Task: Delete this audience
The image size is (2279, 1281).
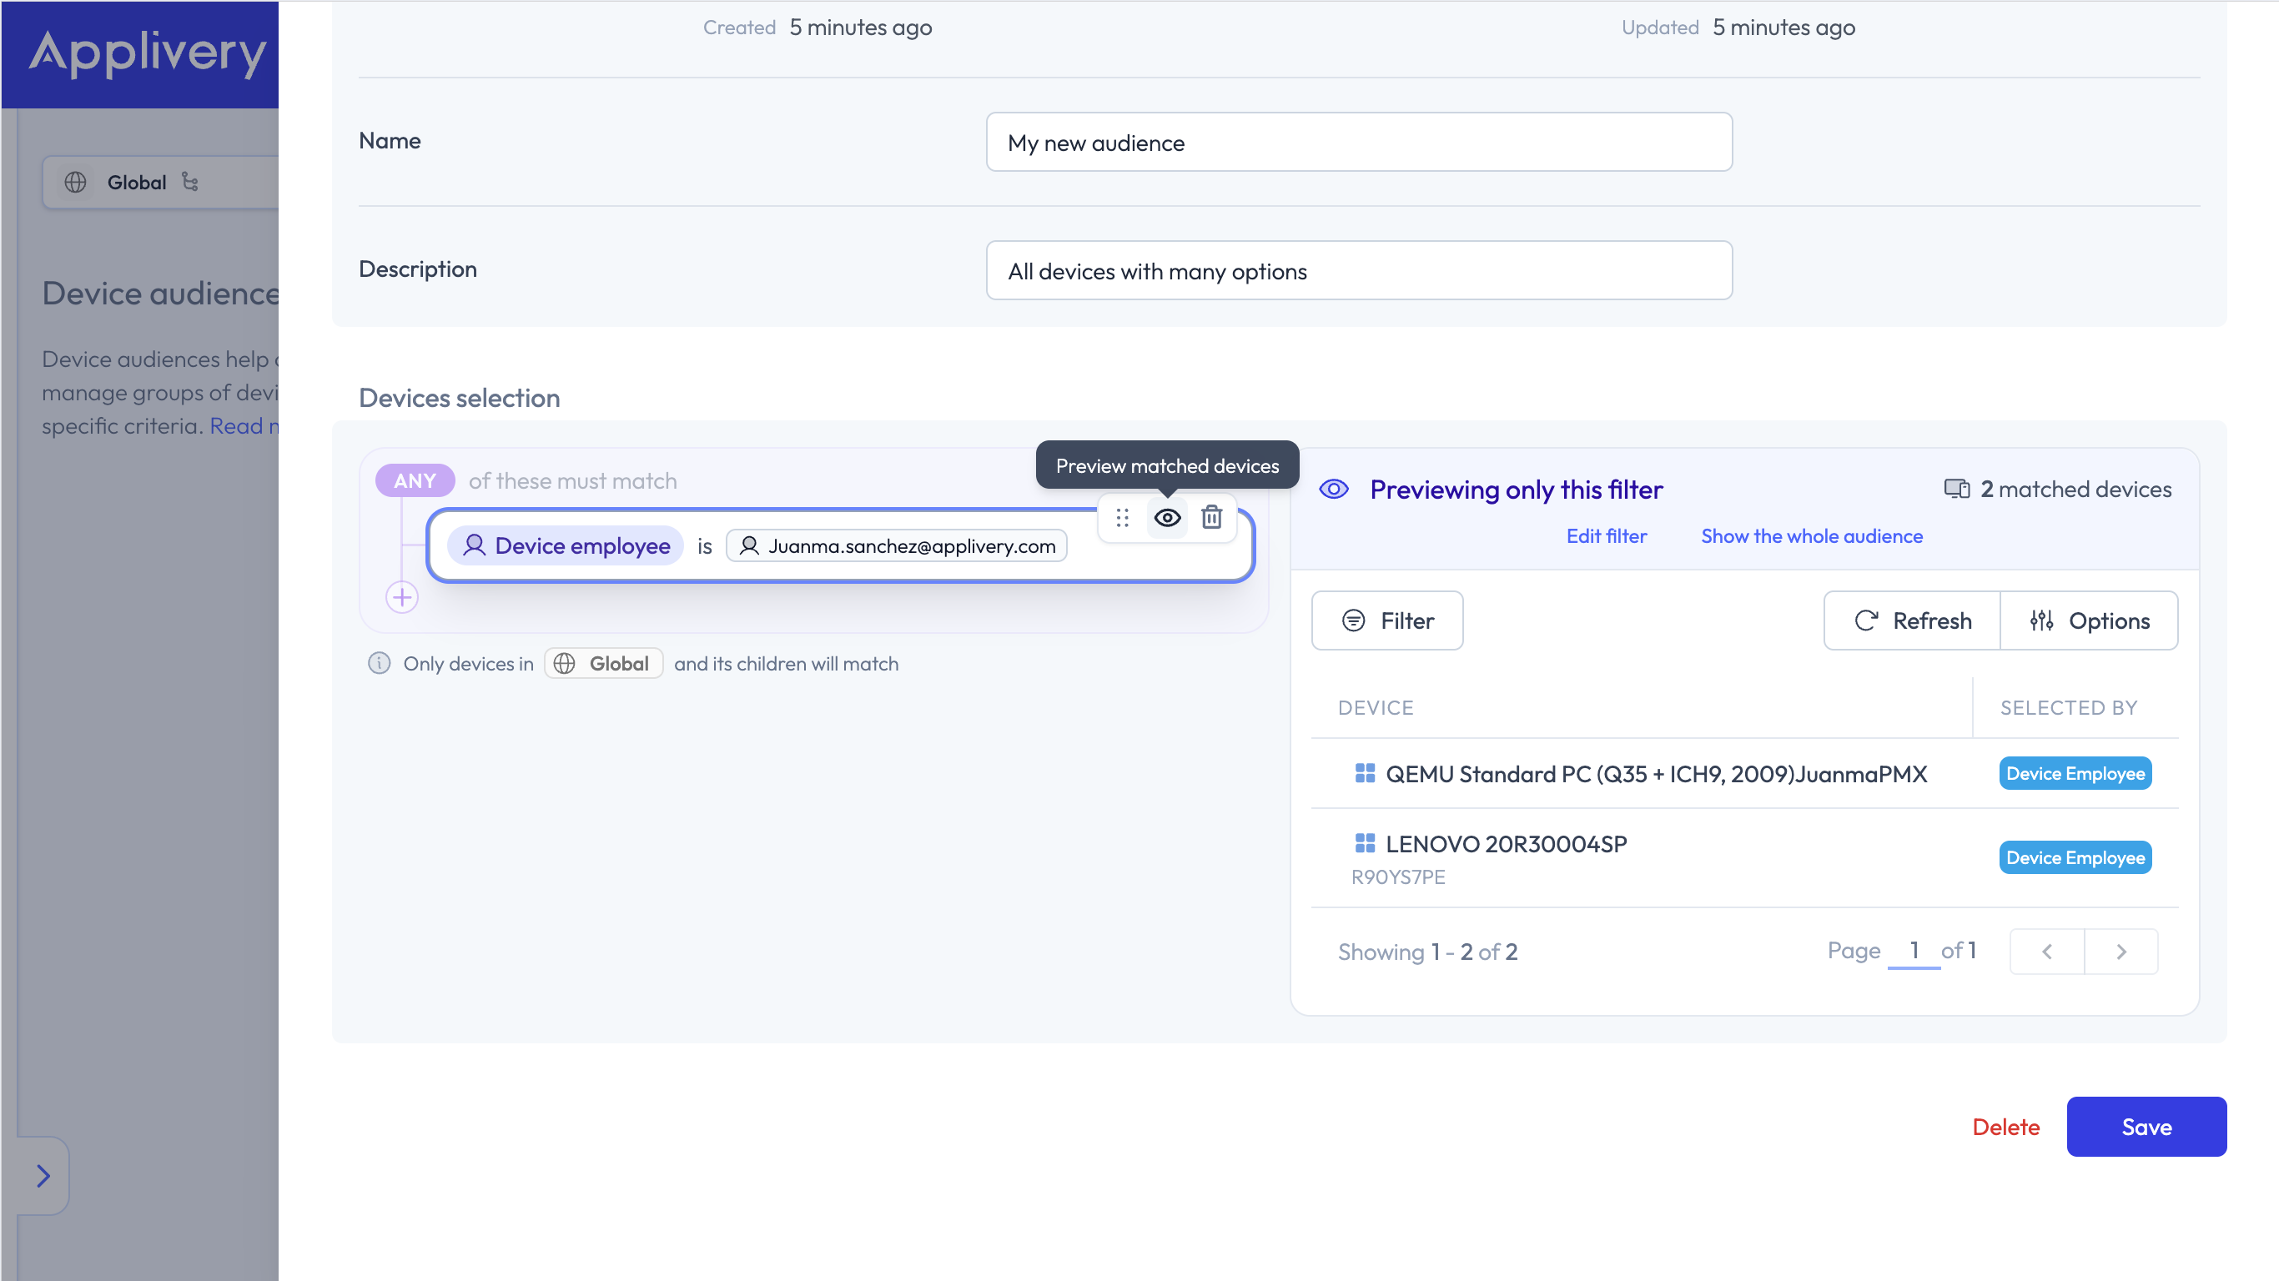Action: [2005, 1127]
